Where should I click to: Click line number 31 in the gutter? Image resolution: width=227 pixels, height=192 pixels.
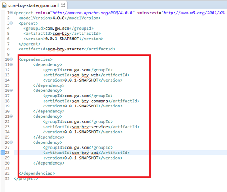(x=7, y=168)
